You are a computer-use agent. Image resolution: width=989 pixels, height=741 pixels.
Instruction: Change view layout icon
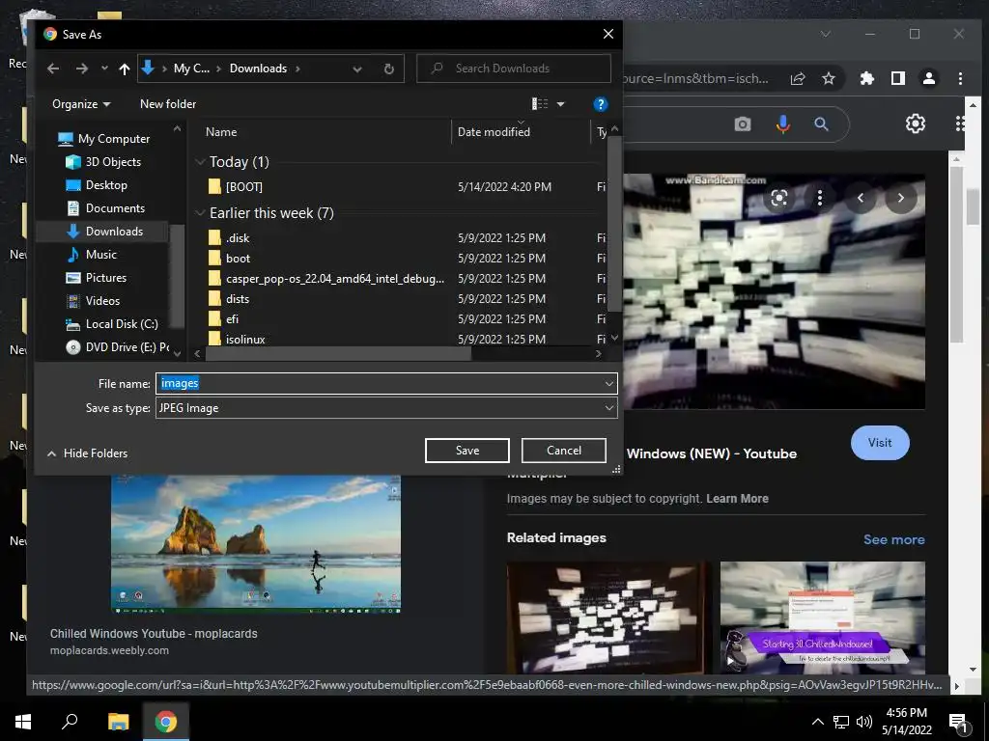click(x=540, y=104)
